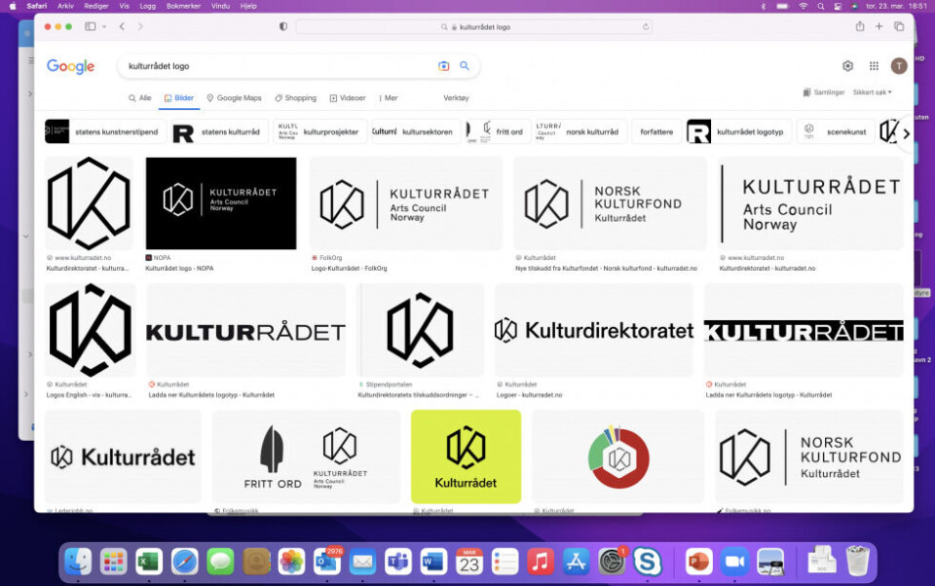Select the Bilder tab
Screen dimensions: 935x586
coord(179,97)
